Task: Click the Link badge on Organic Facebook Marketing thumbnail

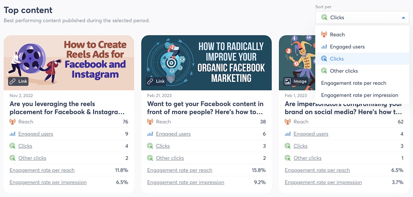Action: [156, 81]
